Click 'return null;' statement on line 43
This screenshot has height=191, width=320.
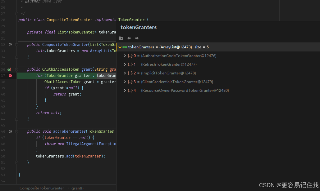pyautogui.click(x=49, y=113)
